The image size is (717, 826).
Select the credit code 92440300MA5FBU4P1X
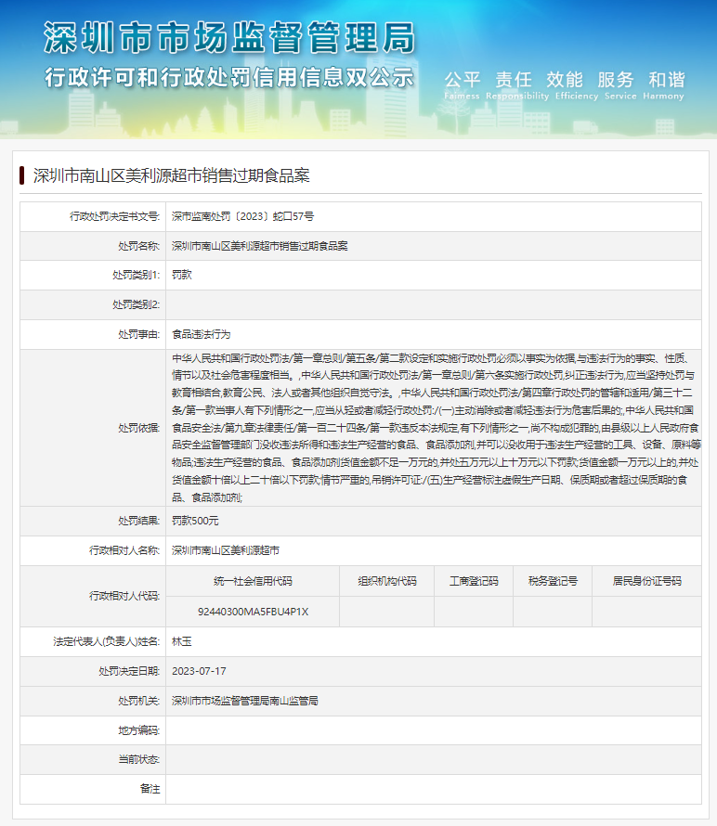coord(253,612)
